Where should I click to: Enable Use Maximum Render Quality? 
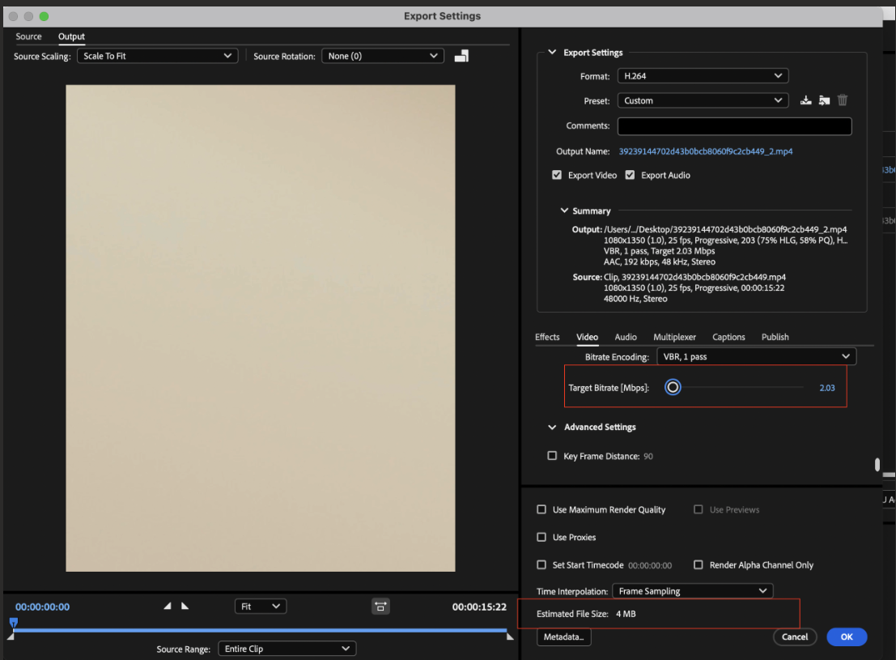point(541,509)
